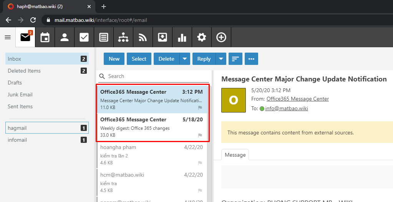Image resolution: width=393 pixels, height=202 pixels.
Task: Click the New email button
Action: point(114,59)
